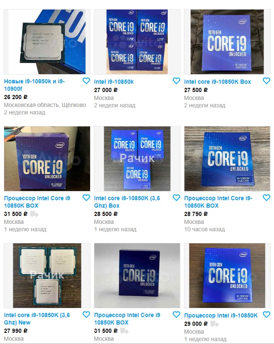Favorite the 27 990 ₽ New listing
This screenshot has width=274, height=344.
(x=86, y=315)
